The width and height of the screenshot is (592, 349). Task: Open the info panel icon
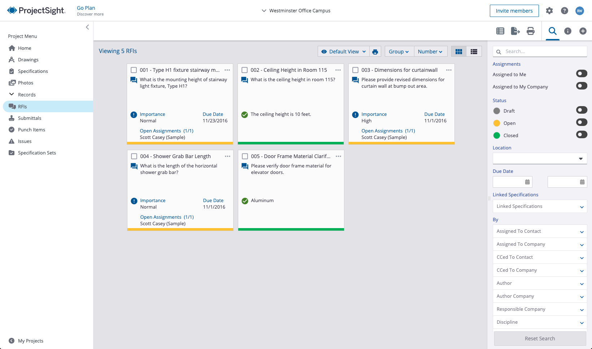[567, 31]
